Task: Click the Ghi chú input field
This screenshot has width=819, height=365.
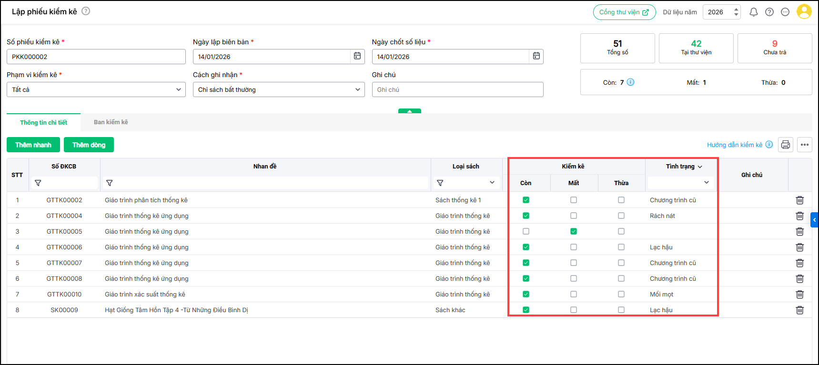Action: [457, 89]
